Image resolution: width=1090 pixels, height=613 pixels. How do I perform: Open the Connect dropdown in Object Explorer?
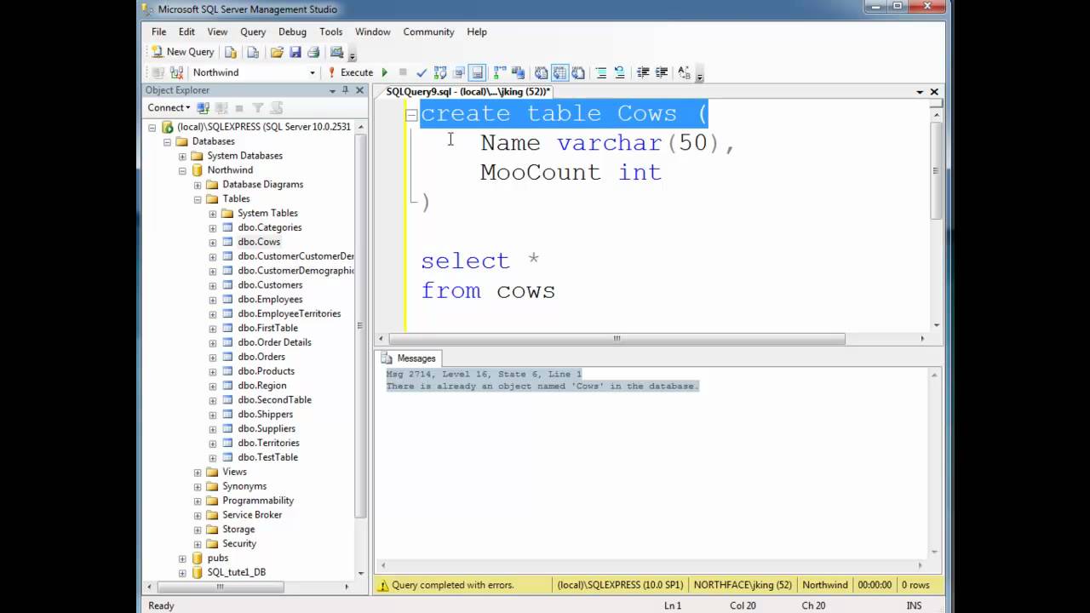tap(169, 107)
